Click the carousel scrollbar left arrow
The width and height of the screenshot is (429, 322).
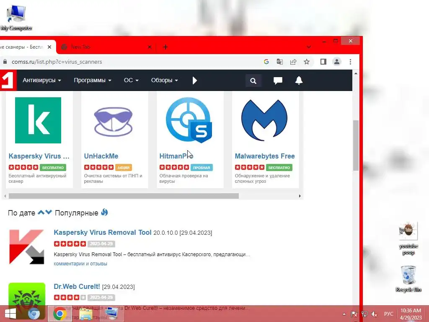(x=5, y=196)
